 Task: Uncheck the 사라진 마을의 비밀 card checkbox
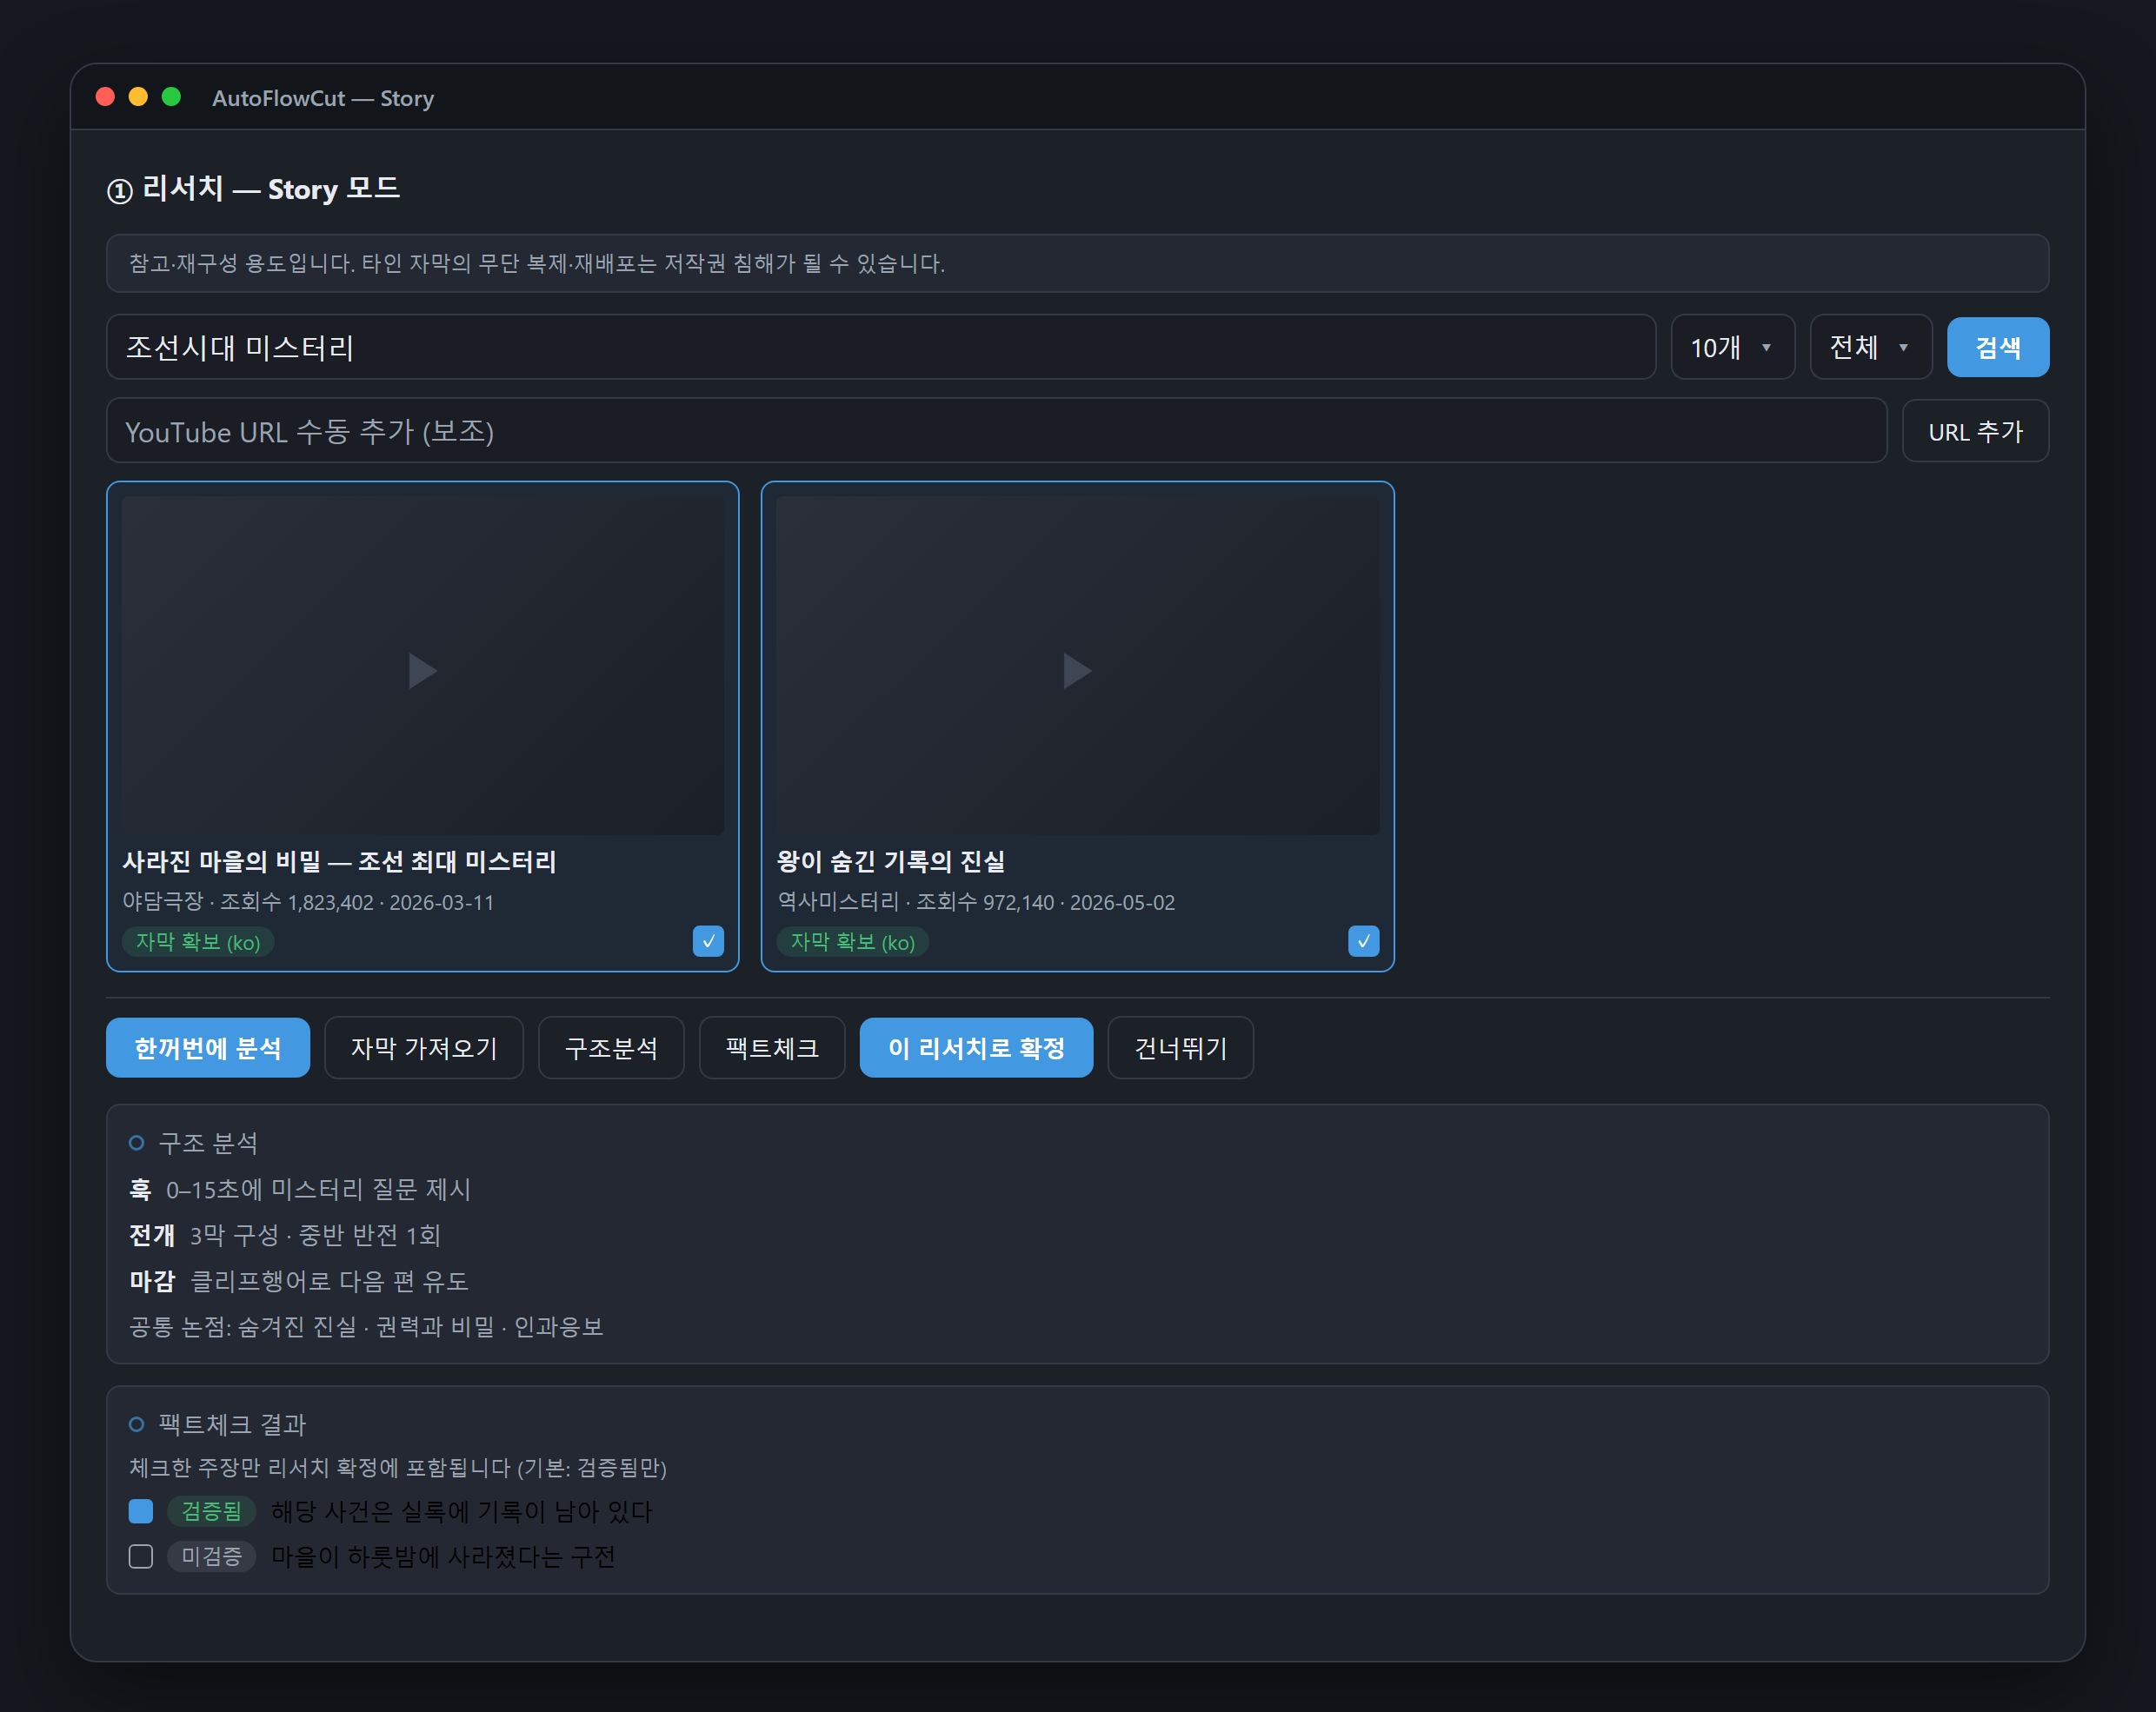[708, 940]
